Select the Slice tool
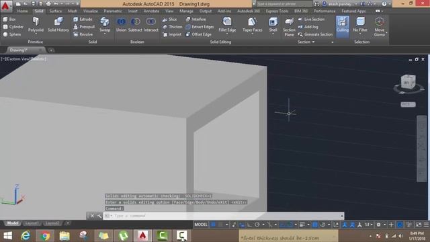430x242 pixels. coord(169,19)
